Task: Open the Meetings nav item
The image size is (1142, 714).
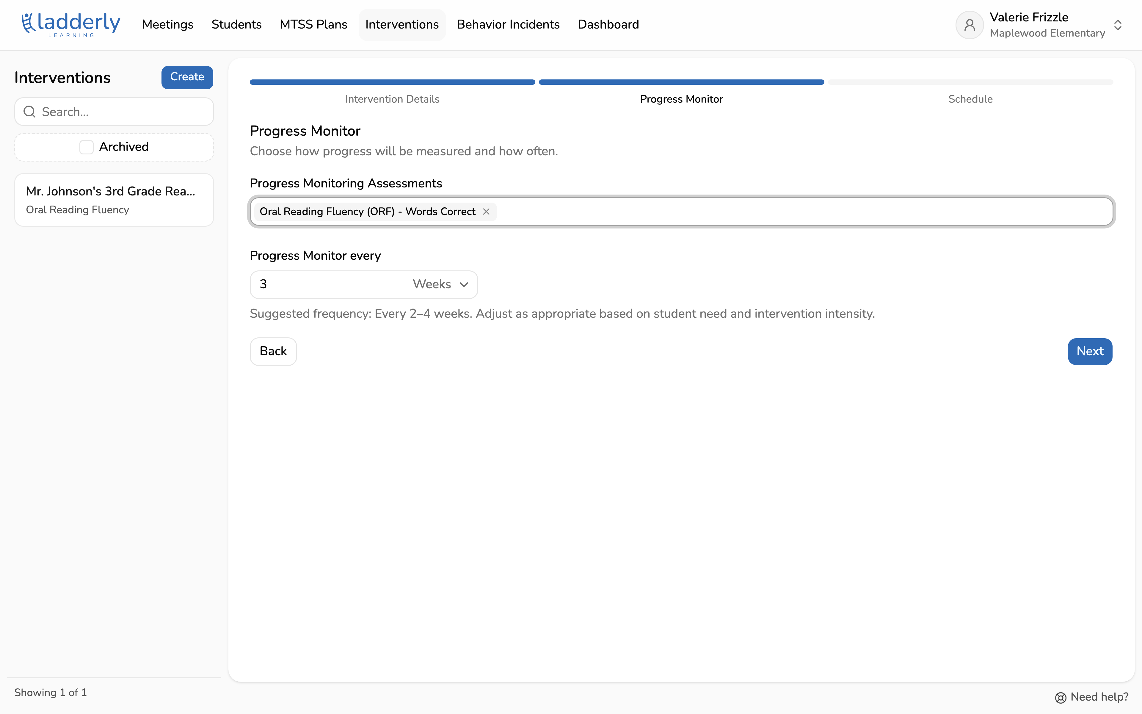Action: point(167,25)
